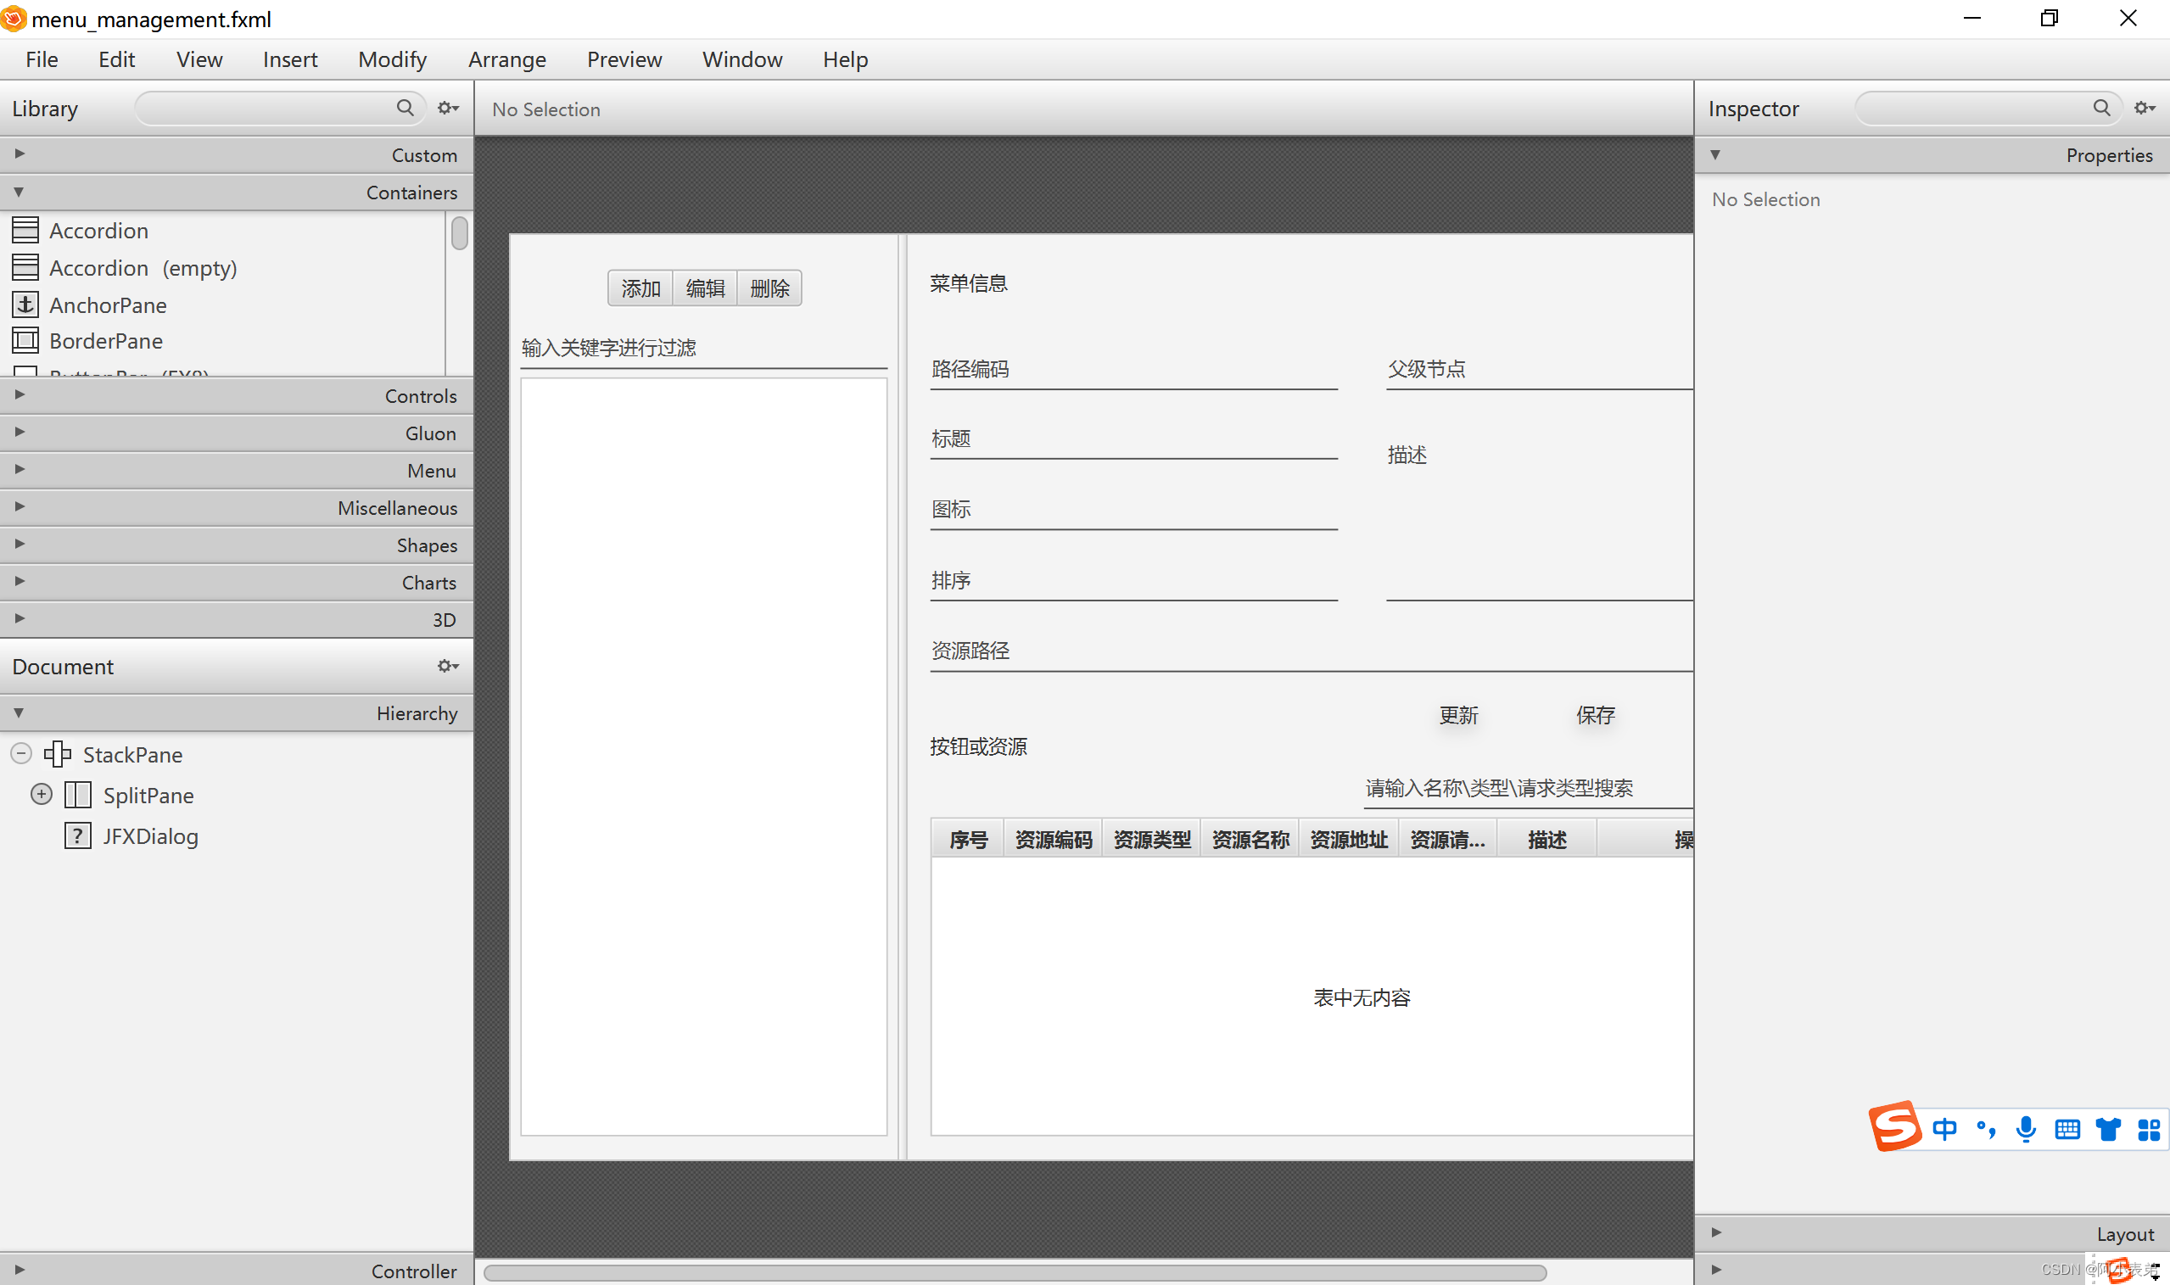Viewport: 2170px width, 1285px height.
Task: Toggle Sogou punctuation mode button
Action: pos(1986,1130)
